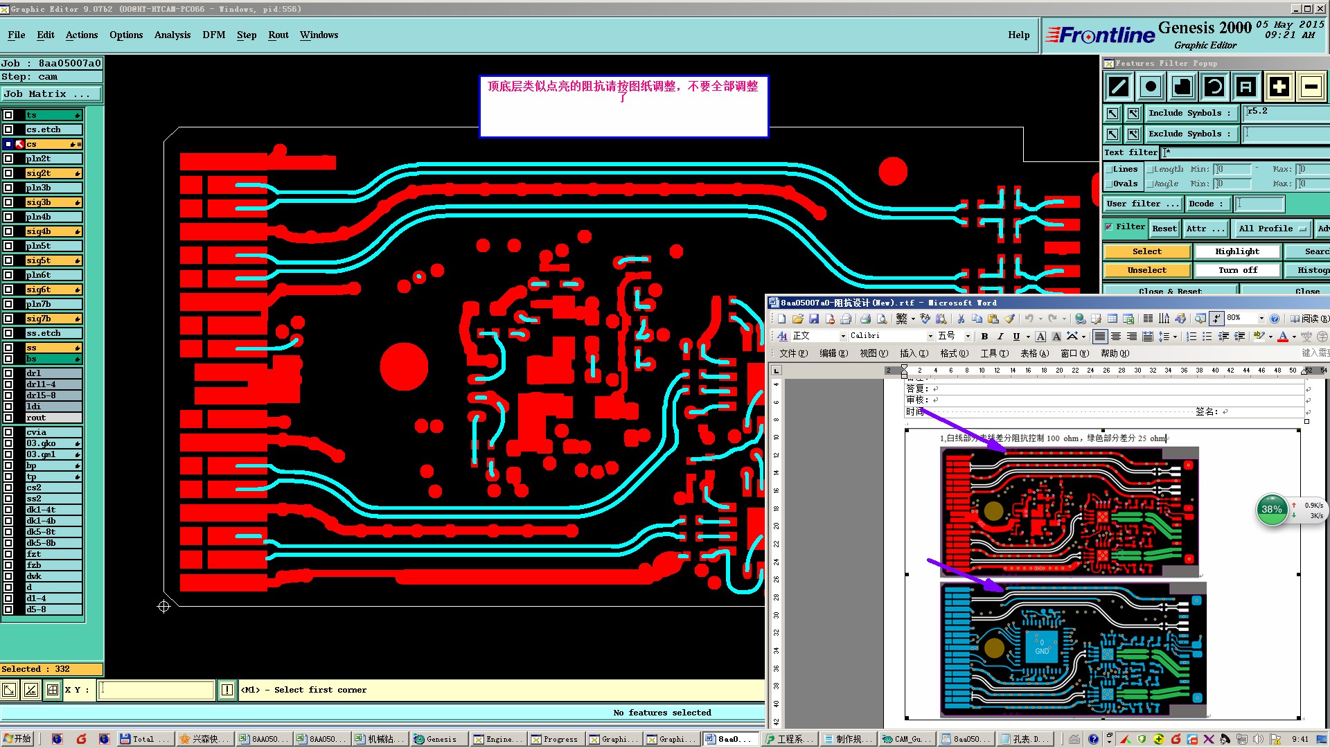This screenshot has width=1330, height=748.
Task: Click Word font color red A swatch
Action: pos(1283,337)
